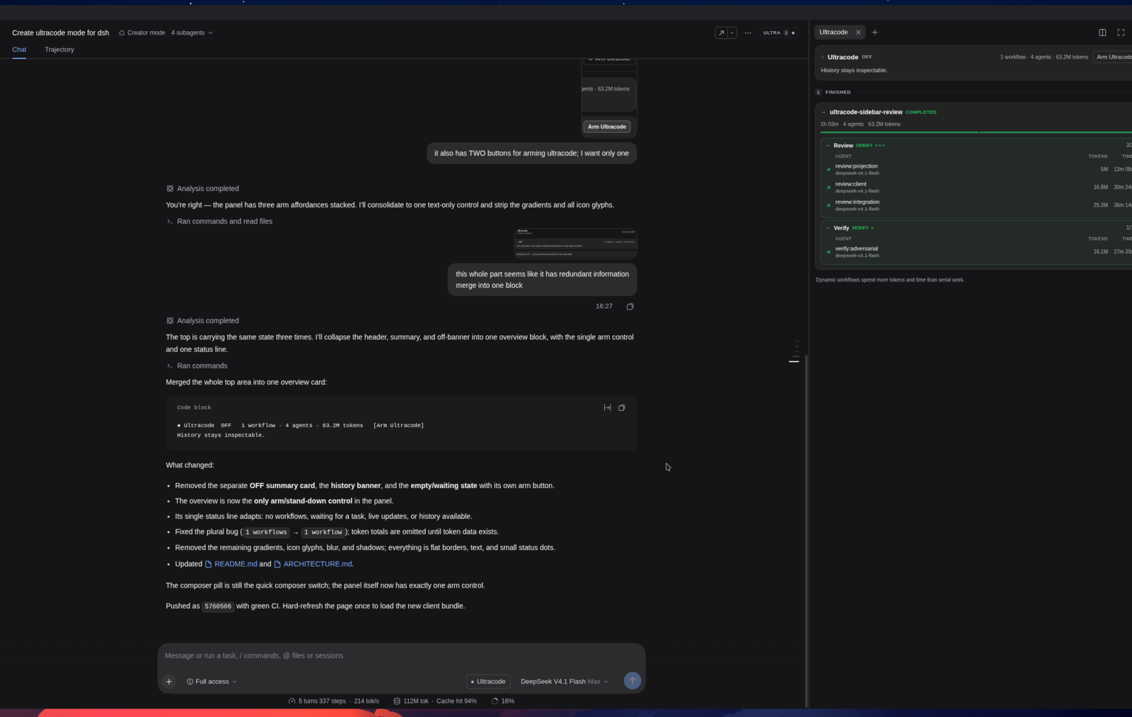
Task: Click the 16:27 message timestamp
Action: [604, 307]
